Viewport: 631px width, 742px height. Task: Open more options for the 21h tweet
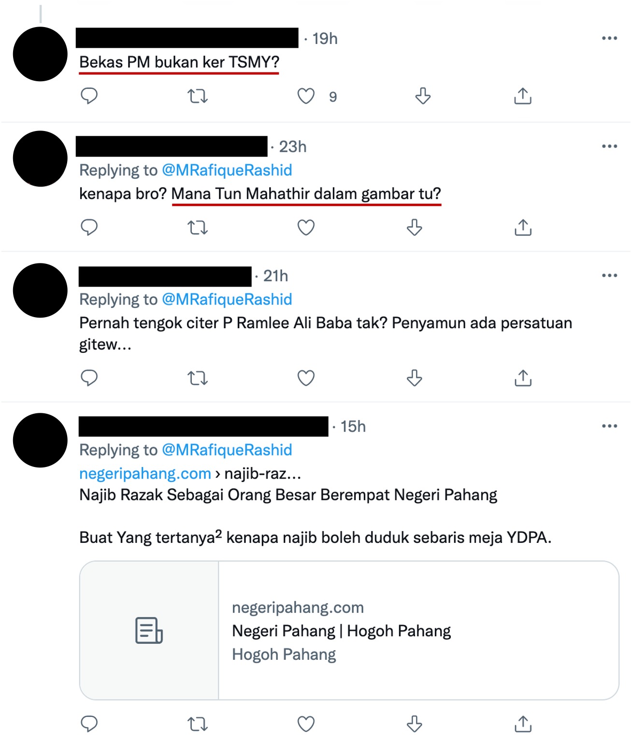click(x=609, y=275)
